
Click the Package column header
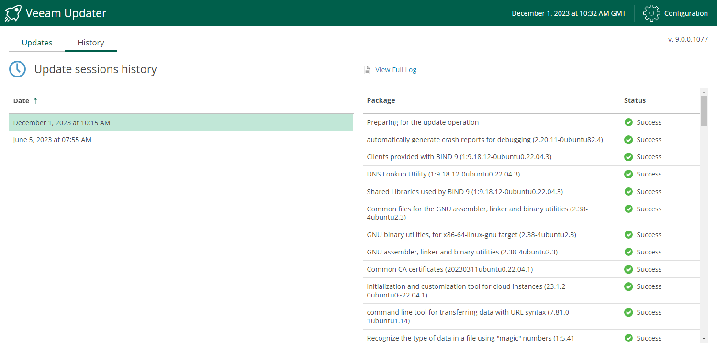381,100
